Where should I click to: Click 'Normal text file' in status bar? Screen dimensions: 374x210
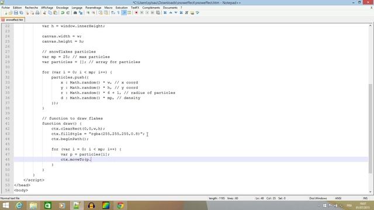tap(10, 198)
